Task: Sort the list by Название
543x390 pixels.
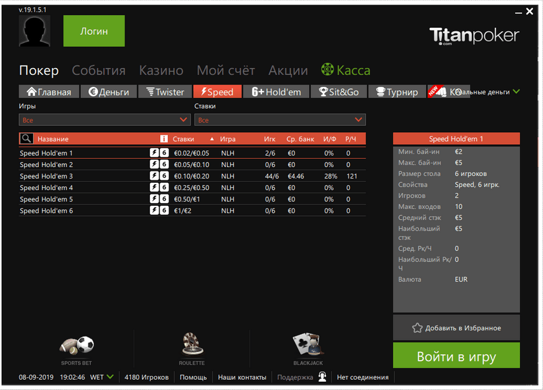Action: (53, 139)
